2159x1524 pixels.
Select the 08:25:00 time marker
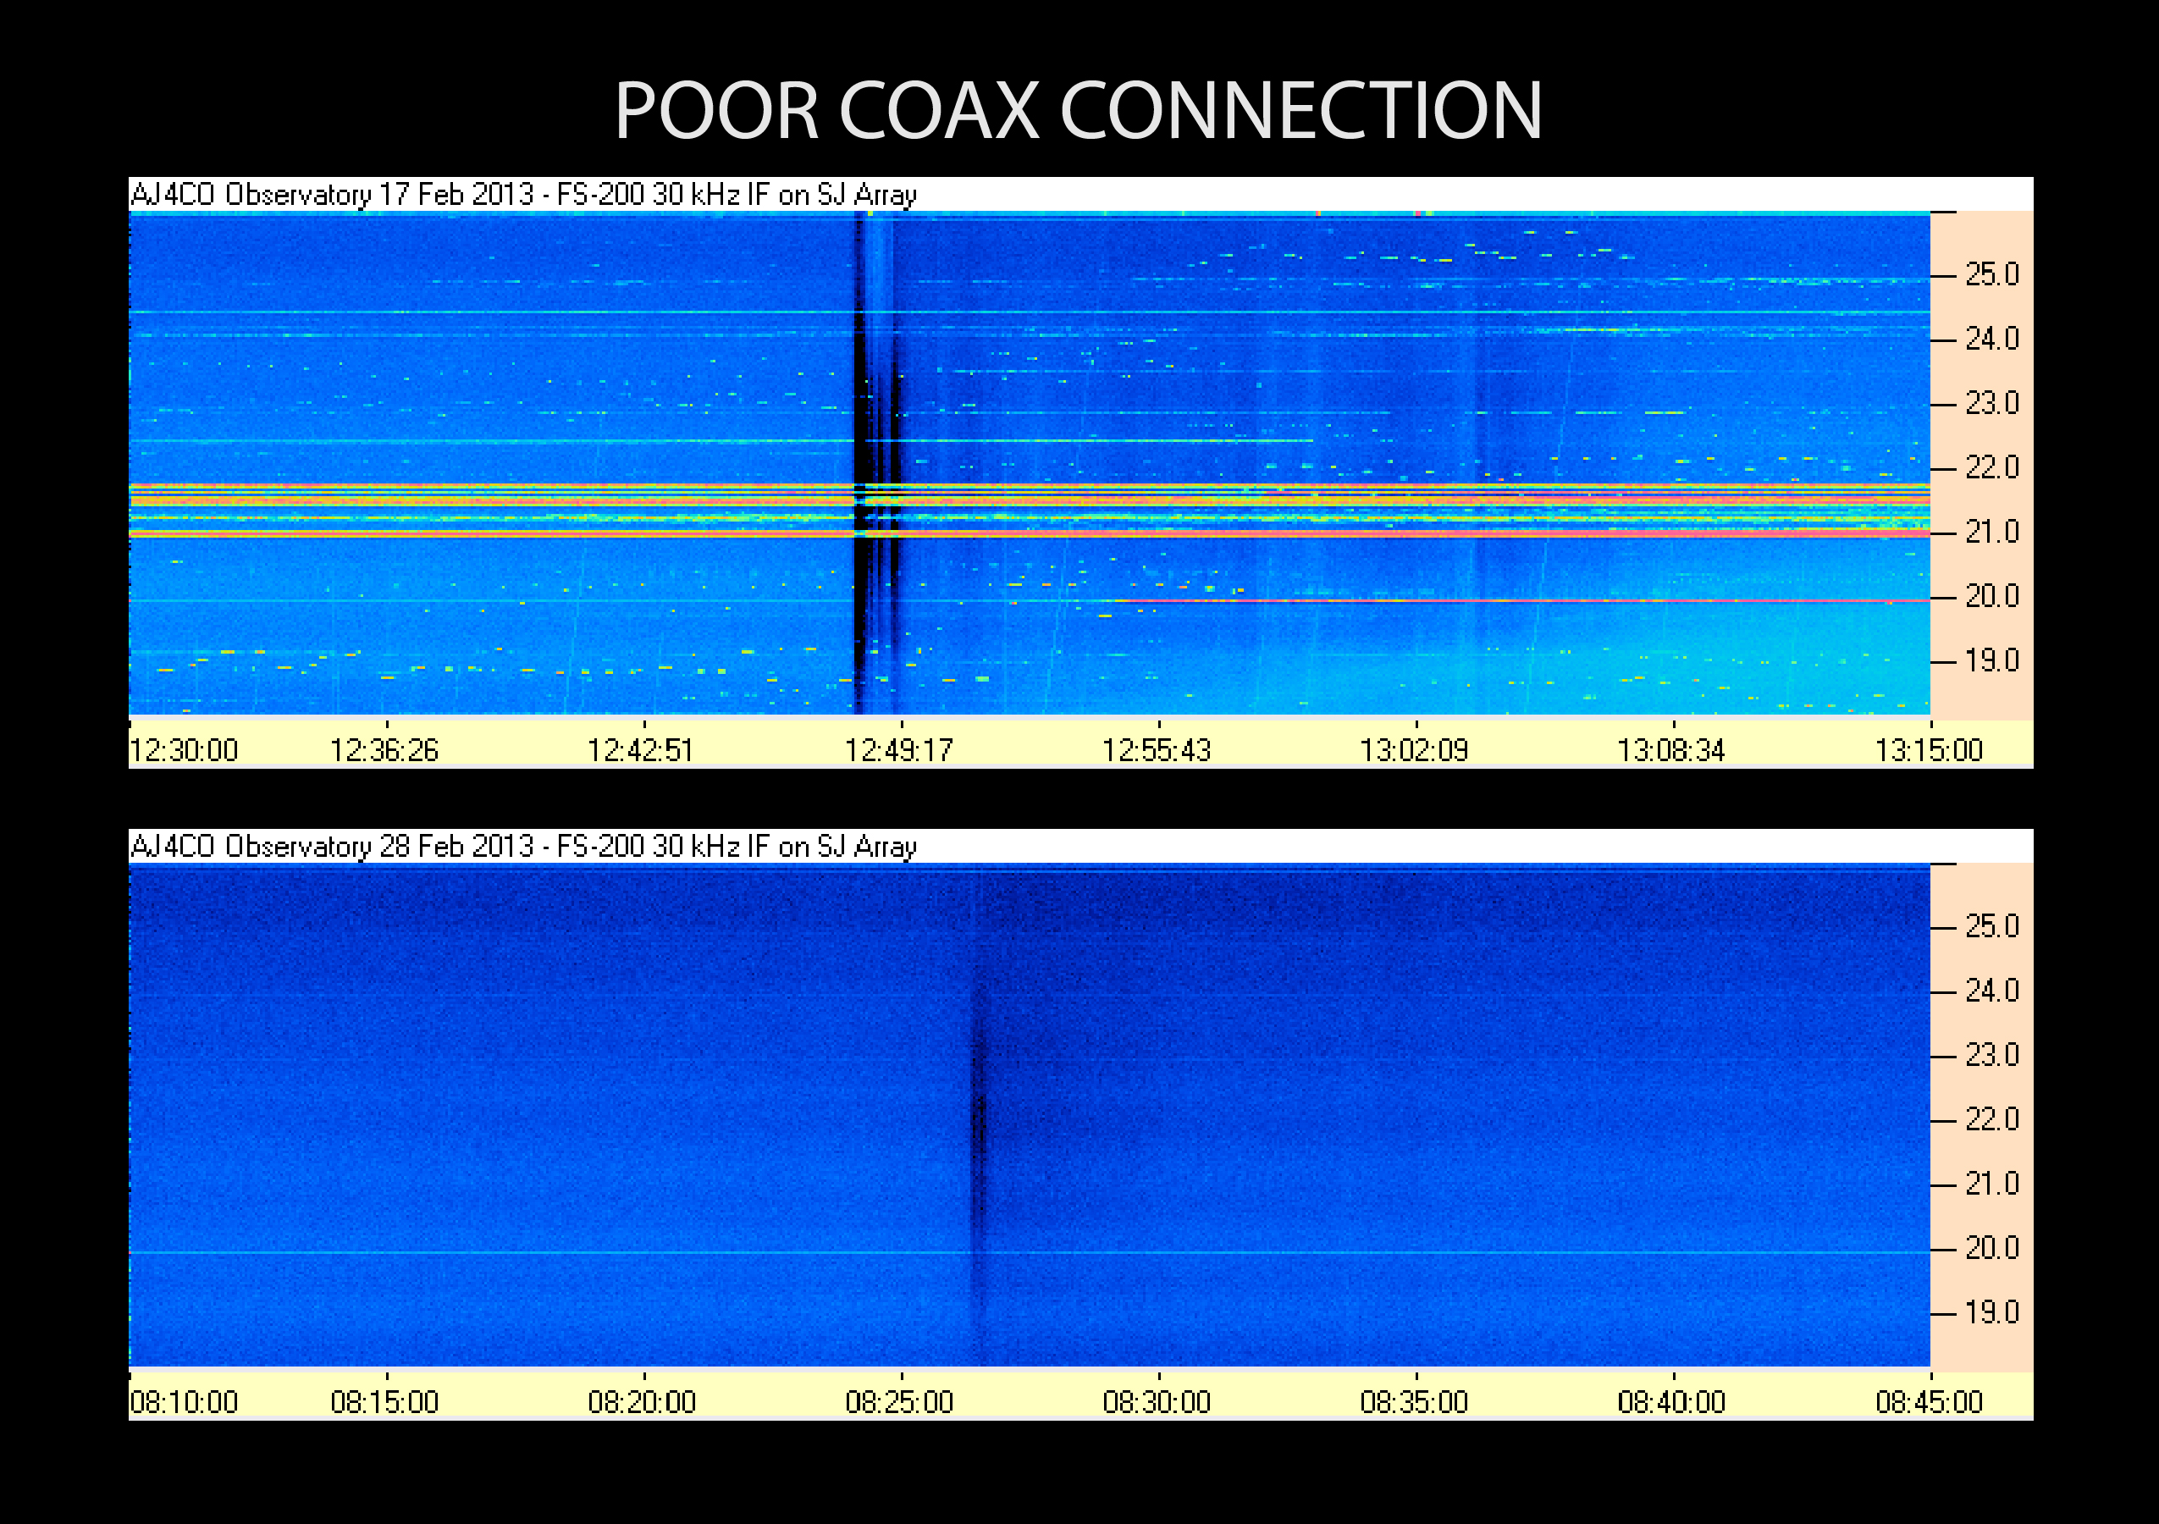(x=899, y=1402)
